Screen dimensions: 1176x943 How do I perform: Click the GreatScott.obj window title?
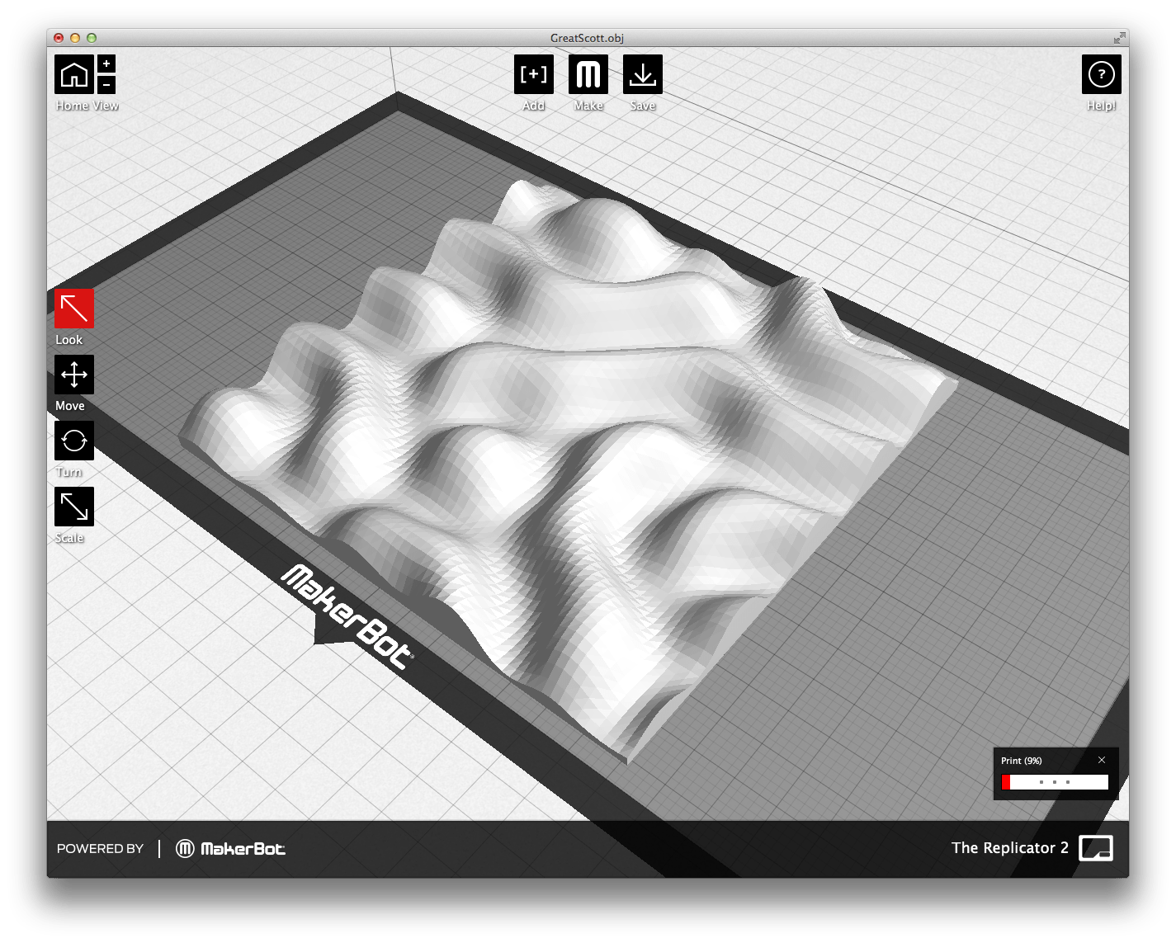coord(587,37)
